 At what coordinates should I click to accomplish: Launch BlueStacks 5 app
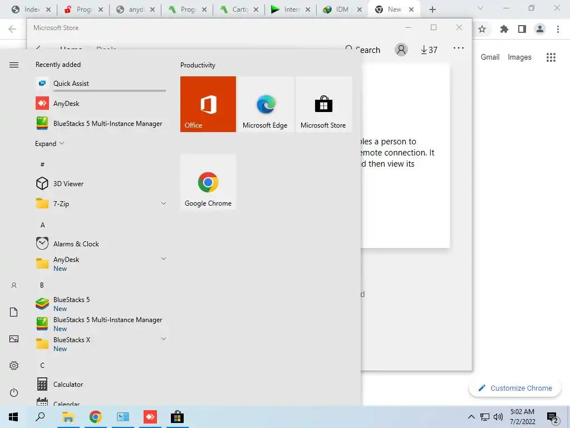[x=101, y=304]
